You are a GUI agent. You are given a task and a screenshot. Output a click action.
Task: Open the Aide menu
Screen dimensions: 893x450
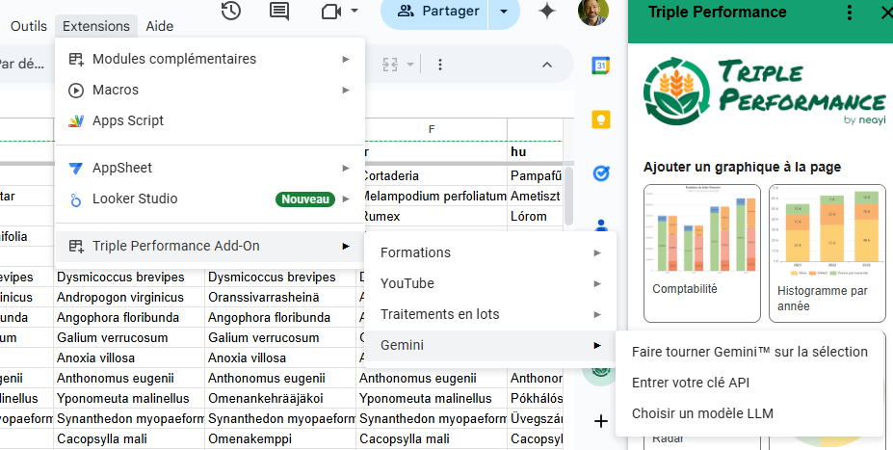point(160,26)
